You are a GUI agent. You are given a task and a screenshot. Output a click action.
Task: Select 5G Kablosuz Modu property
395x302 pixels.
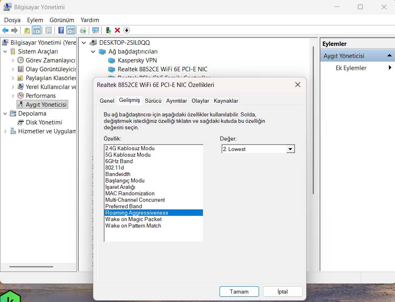click(153, 155)
